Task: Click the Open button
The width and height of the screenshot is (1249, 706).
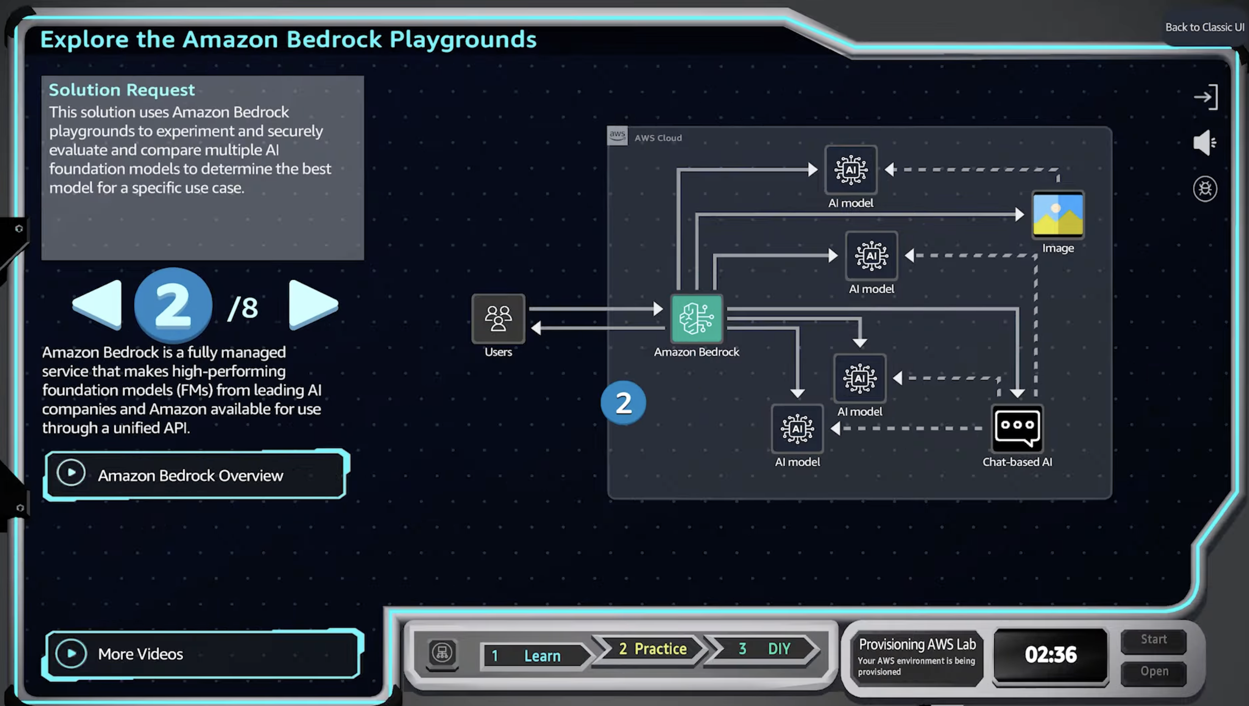Action: coord(1154,672)
